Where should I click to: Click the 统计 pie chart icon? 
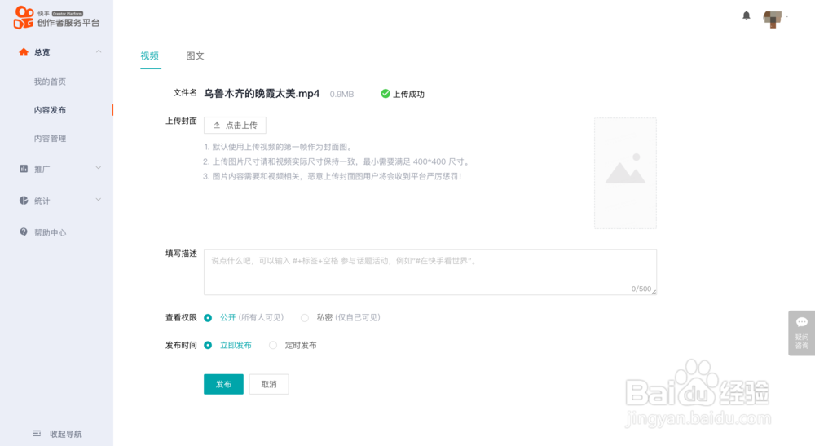pos(24,201)
